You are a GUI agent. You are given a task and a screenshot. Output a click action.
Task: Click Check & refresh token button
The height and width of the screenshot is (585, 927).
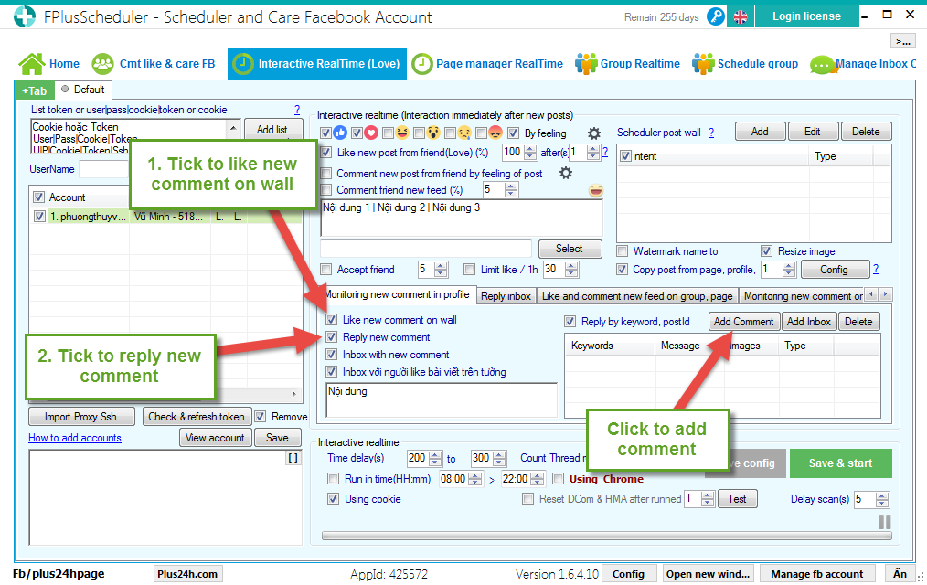(x=197, y=417)
